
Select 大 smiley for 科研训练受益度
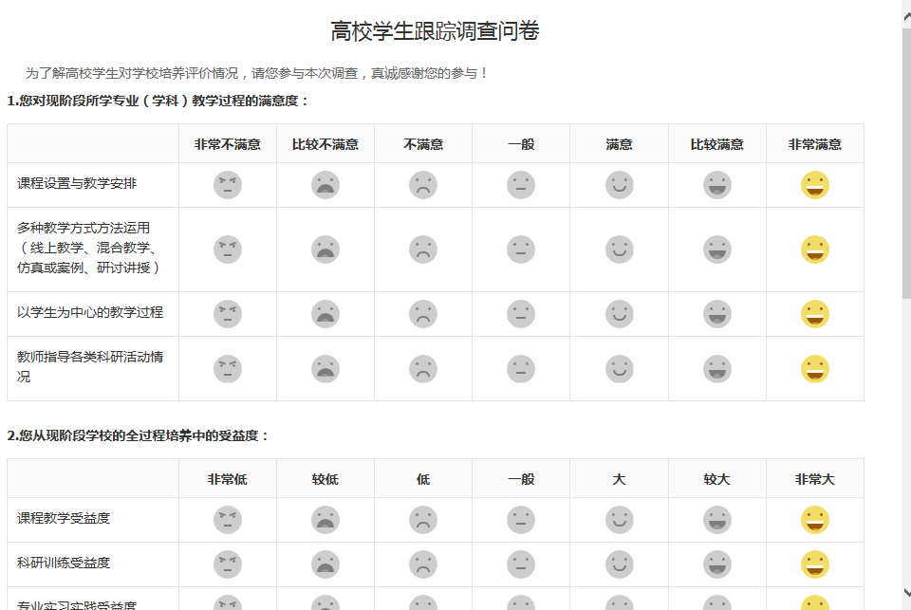(x=620, y=564)
